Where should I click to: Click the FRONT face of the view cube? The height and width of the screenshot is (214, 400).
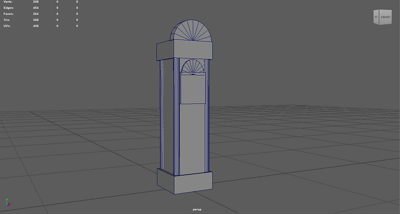coord(385,17)
